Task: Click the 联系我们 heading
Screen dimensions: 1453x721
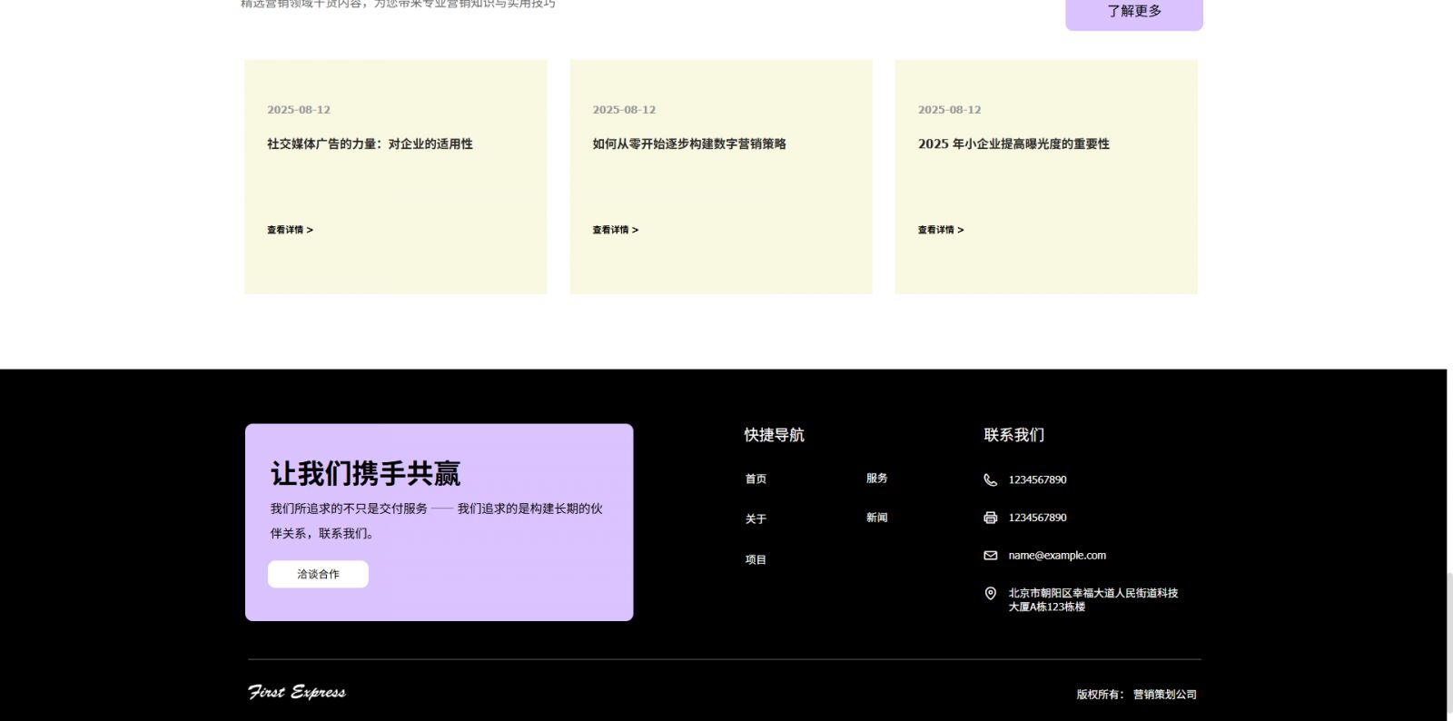Action: [1013, 435]
